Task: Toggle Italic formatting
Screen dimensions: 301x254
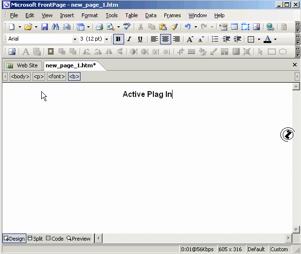Action: [129, 39]
